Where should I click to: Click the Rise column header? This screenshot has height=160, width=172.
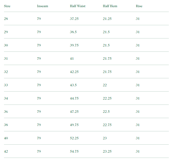click(139, 6)
